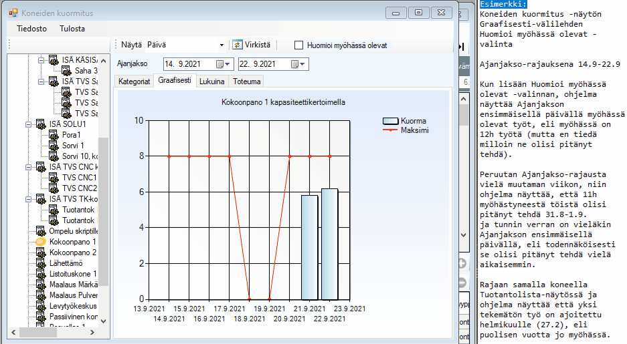The width and height of the screenshot is (627, 344).
Task: Collapse the ISÄ TVS TK-ko tree node
Action: coord(28,199)
